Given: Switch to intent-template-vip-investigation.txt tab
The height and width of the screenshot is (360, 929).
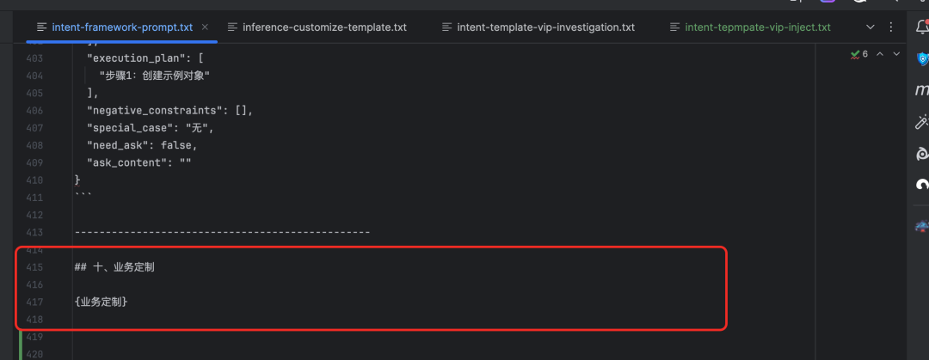Looking at the screenshot, I should point(545,27).
